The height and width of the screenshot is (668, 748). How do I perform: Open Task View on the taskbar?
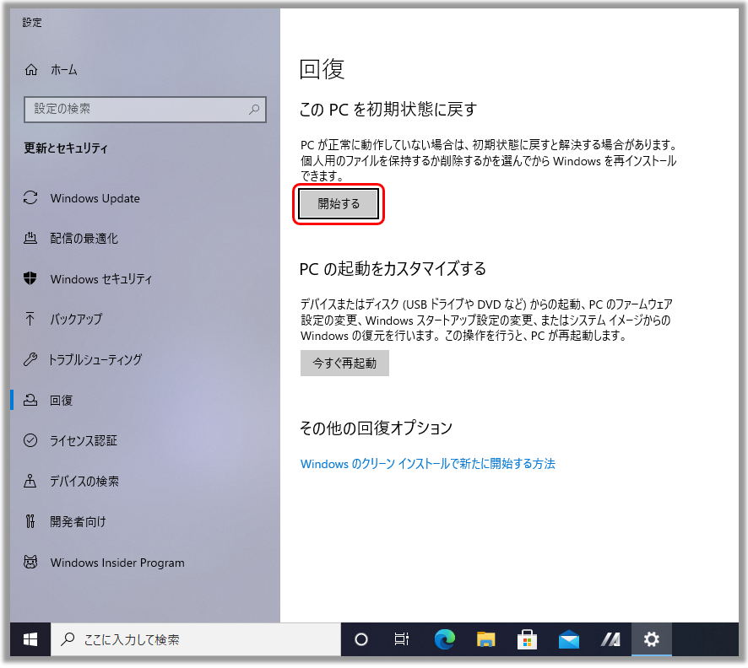pyautogui.click(x=402, y=639)
